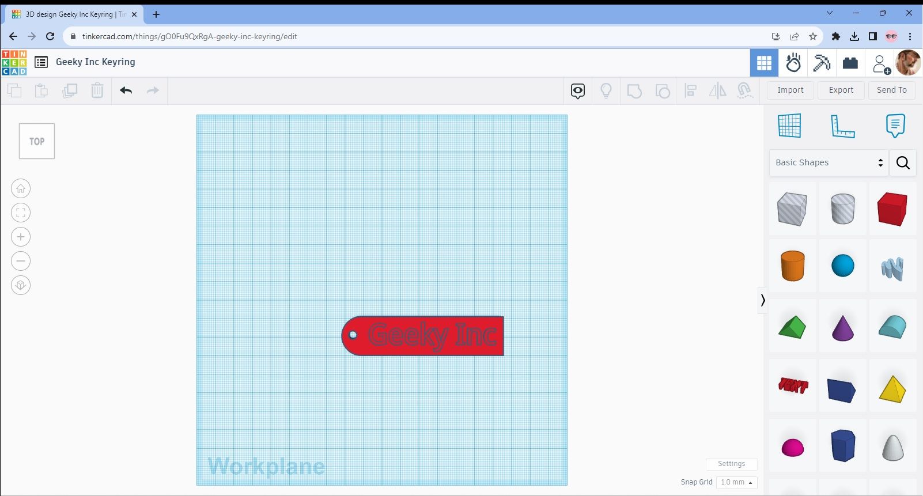Select the Ruler tool
The width and height of the screenshot is (923, 496).
pos(842,126)
